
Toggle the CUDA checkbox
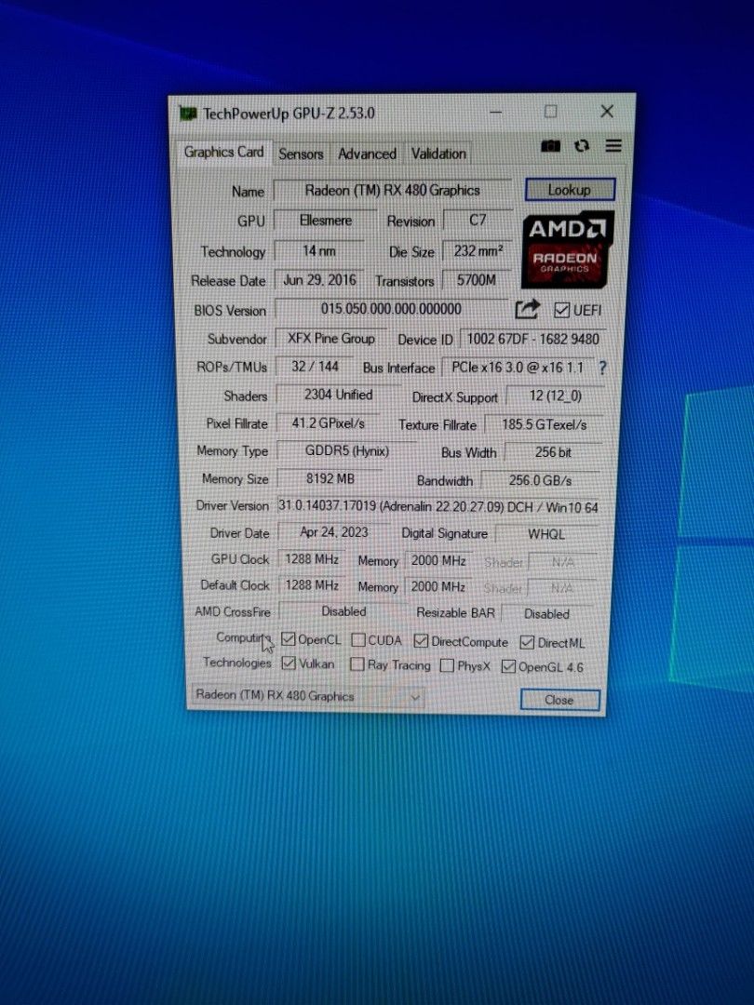[358, 640]
